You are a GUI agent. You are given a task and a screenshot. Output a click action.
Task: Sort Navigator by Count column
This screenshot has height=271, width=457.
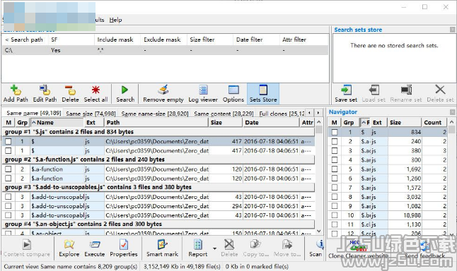(x=434, y=122)
